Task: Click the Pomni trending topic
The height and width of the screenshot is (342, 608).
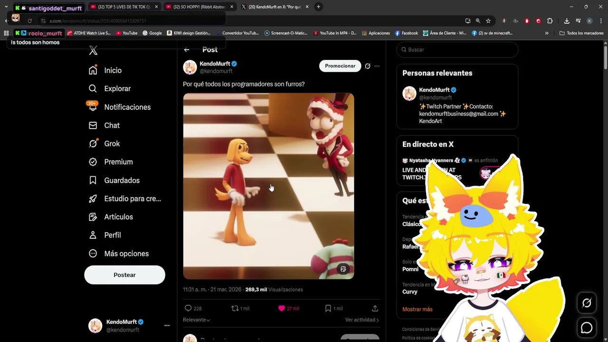Action: [x=410, y=269]
